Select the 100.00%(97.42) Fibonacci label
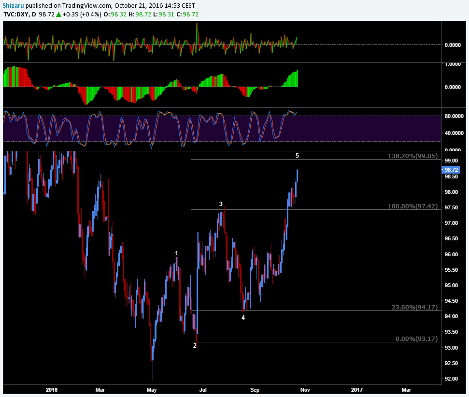 pyautogui.click(x=413, y=206)
